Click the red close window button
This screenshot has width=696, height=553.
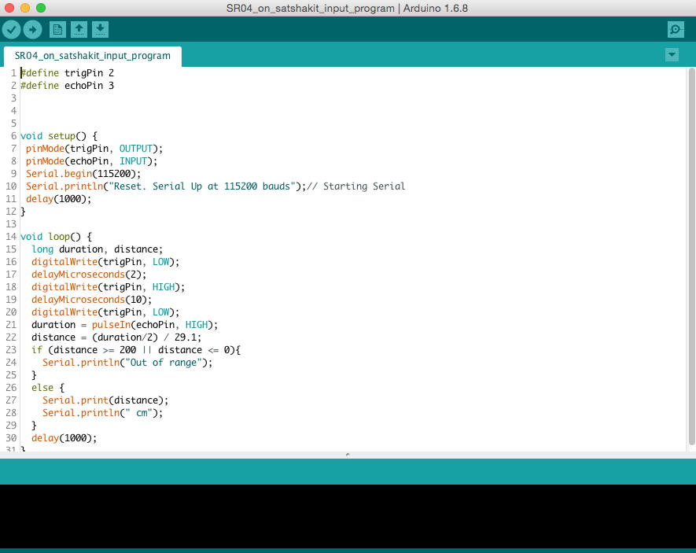[x=9, y=8]
